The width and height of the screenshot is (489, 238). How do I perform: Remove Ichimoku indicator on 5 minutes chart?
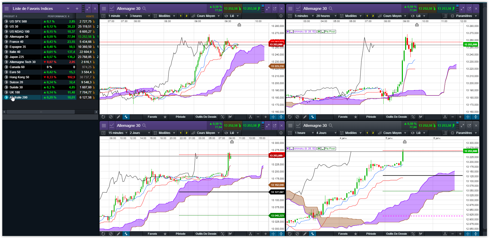[x=288, y=32]
